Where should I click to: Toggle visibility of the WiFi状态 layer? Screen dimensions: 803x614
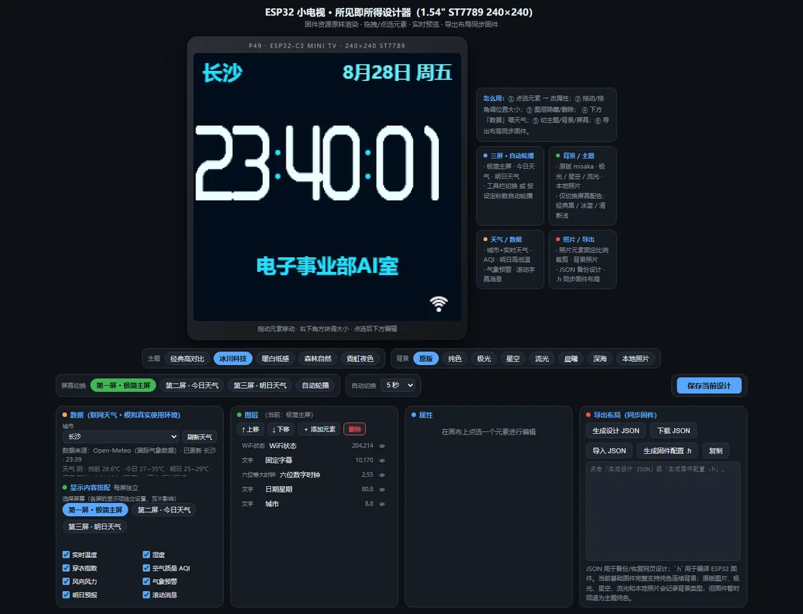[x=382, y=446]
